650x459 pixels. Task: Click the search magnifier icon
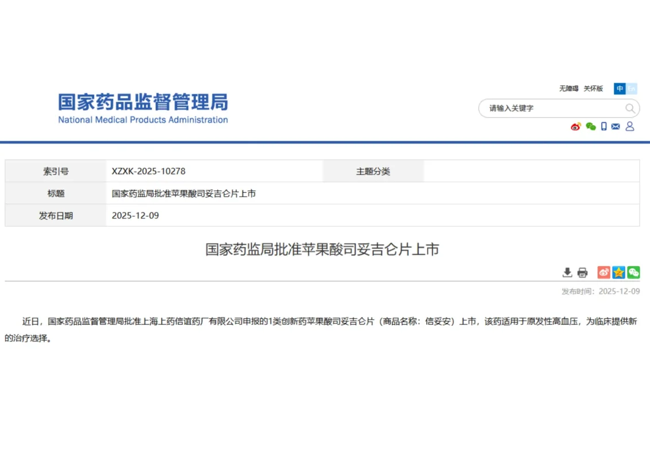click(x=630, y=108)
